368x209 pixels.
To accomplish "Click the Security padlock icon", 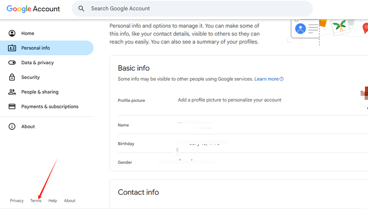I will coord(12,77).
